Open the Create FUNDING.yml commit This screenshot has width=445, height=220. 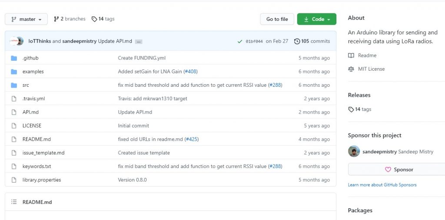pos(142,58)
